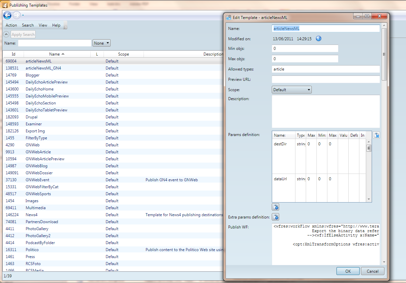406x283 pixels.
Task: Sort list by the Id column
Action: (13, 54)
